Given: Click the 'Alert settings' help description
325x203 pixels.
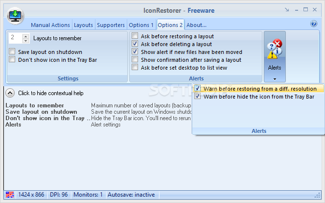Looking at the screenshot, I should click(x=106, y=125).
